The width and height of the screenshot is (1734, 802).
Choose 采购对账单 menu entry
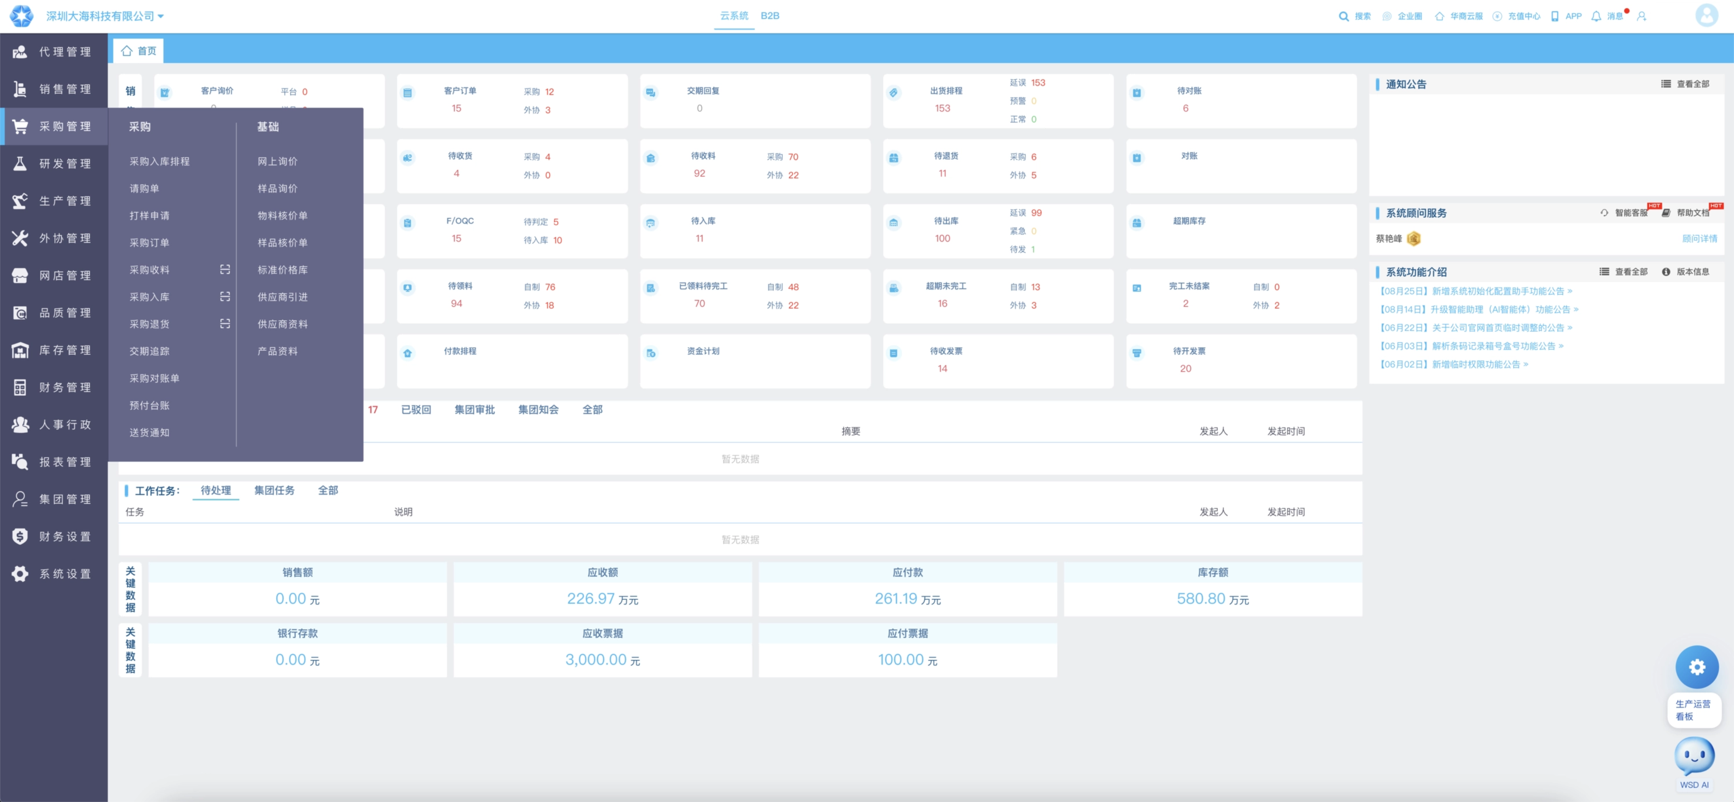coord(154,378)
